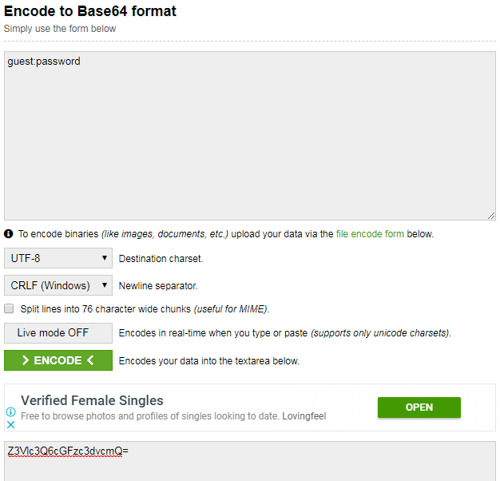Click the input textarea resize handle
The image size is (500, 481).
pyautogui.click(x=491, y=216)
